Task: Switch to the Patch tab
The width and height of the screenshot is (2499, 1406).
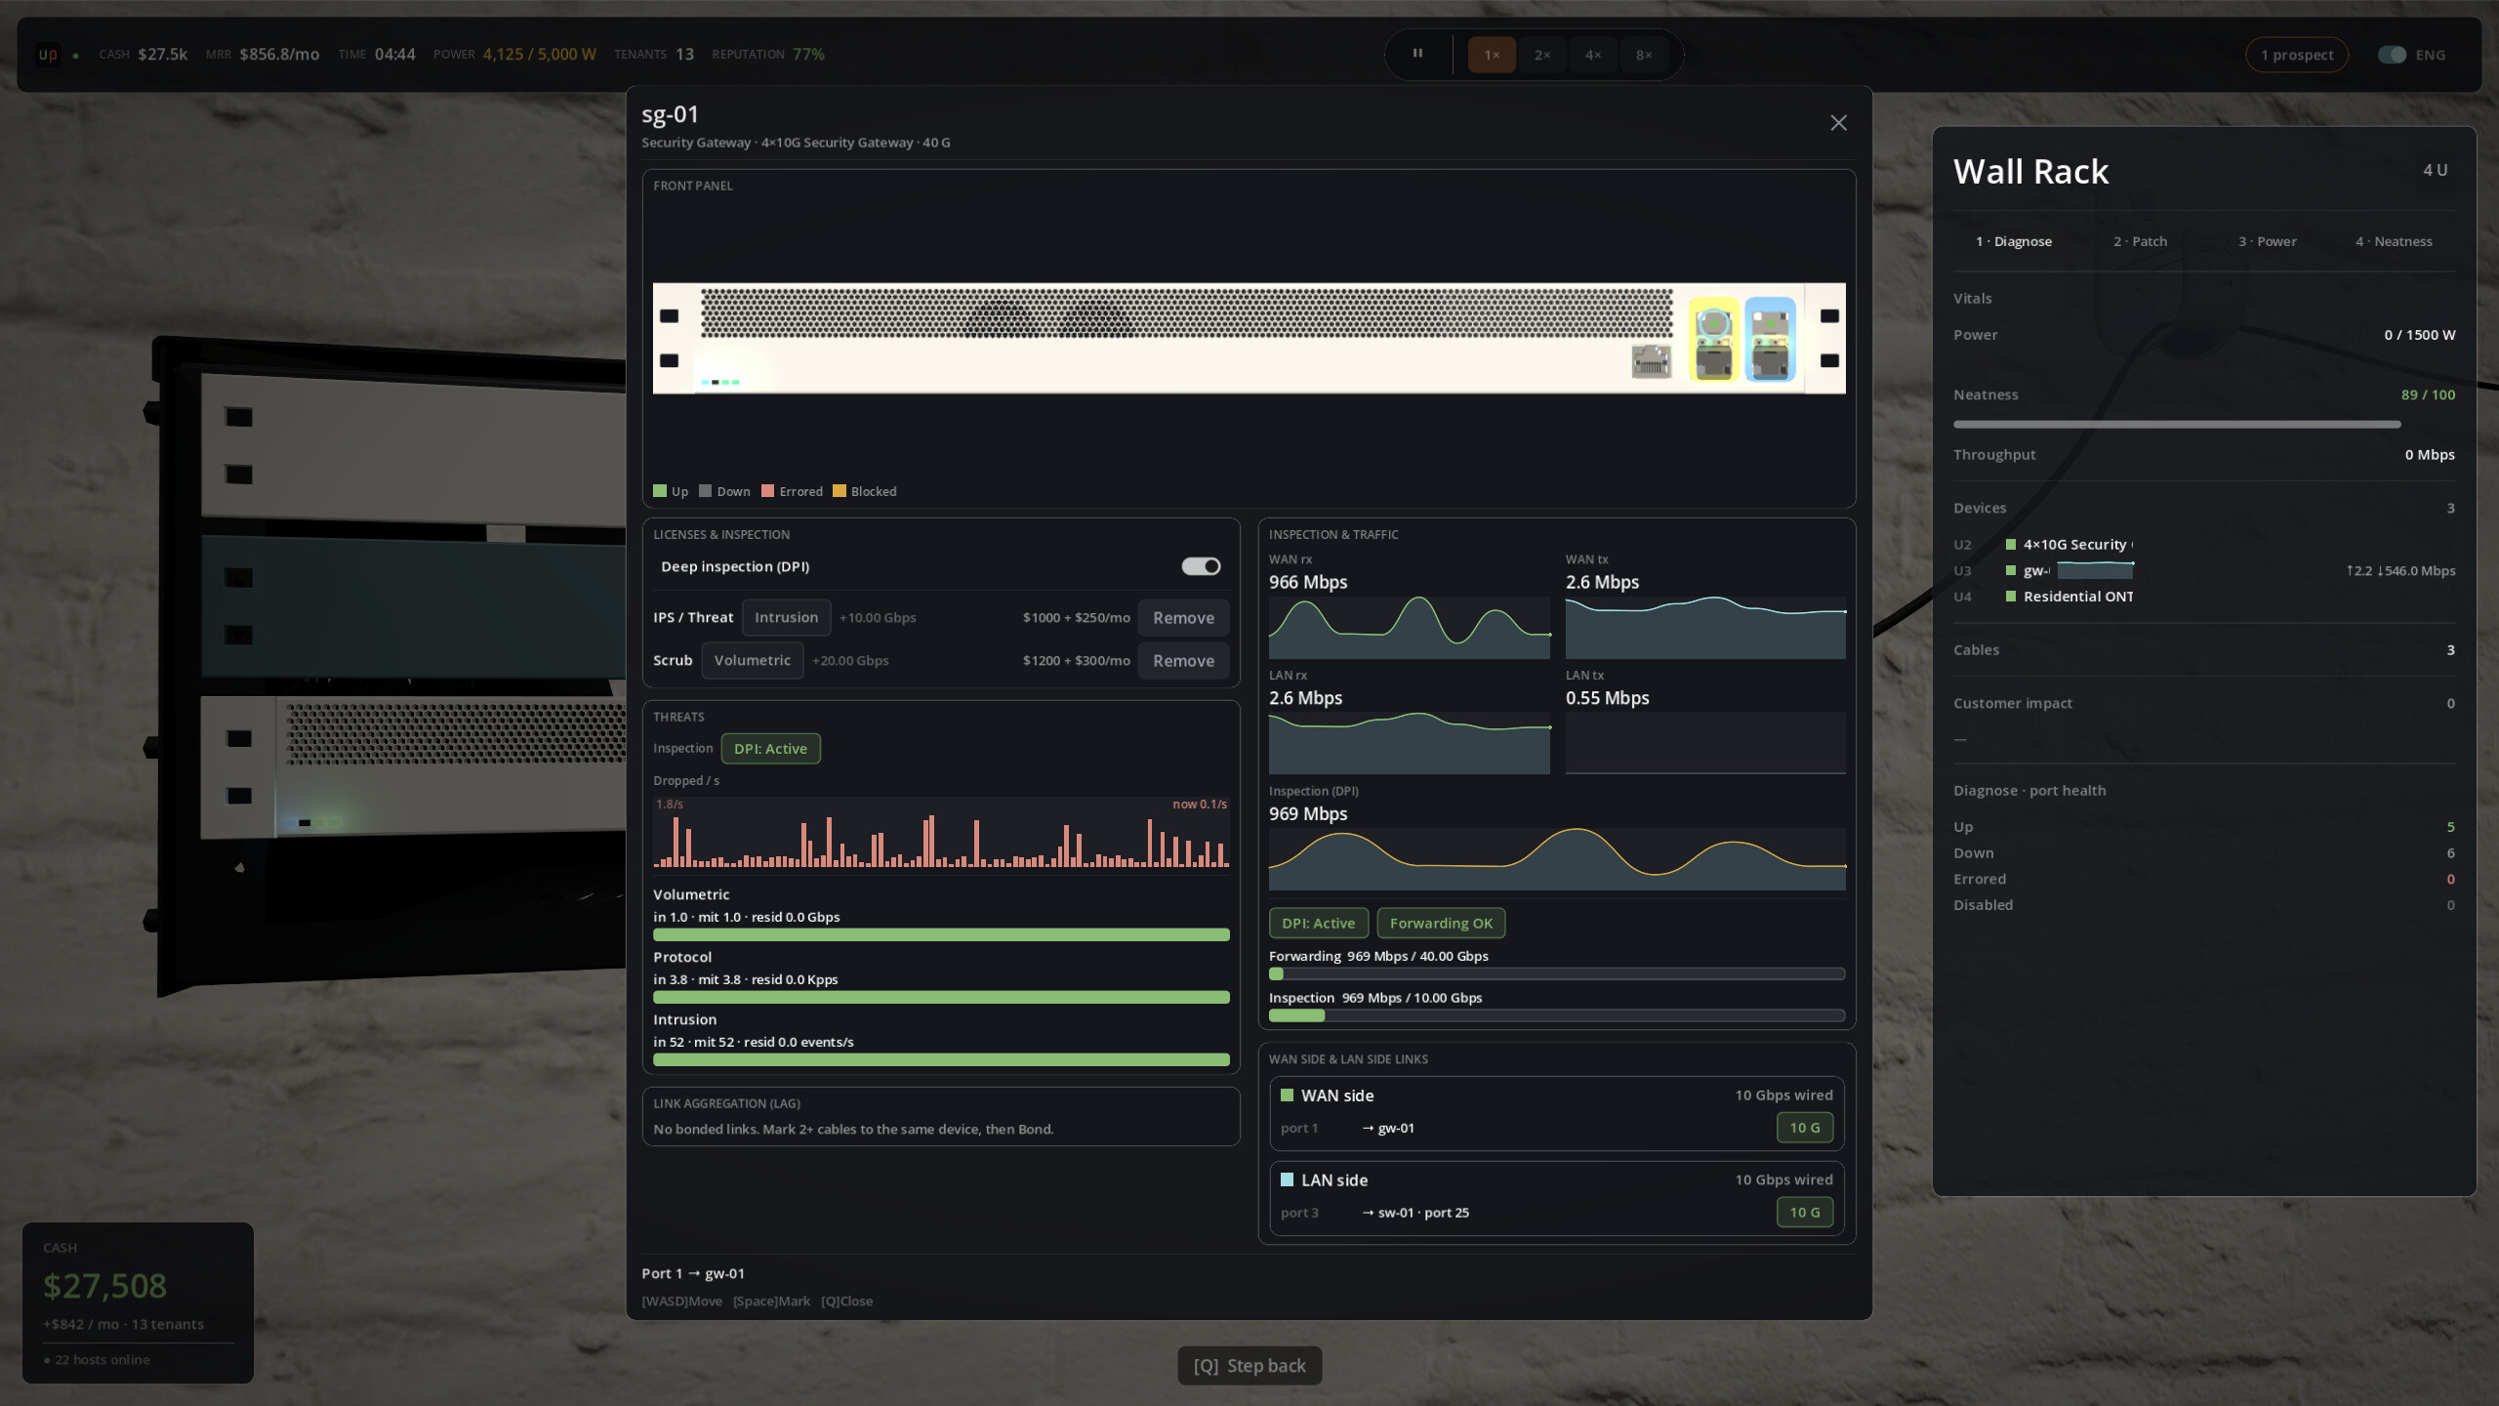Action: coord(2141,241)
